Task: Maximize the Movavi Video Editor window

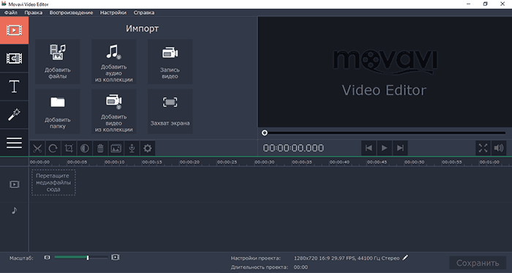Action: click(x=485, y=4)
